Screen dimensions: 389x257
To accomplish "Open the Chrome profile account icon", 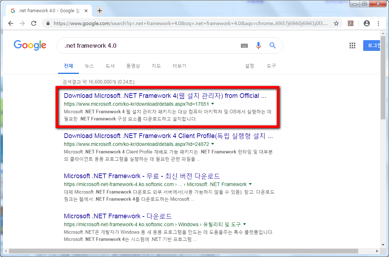I will coord(367,23).
